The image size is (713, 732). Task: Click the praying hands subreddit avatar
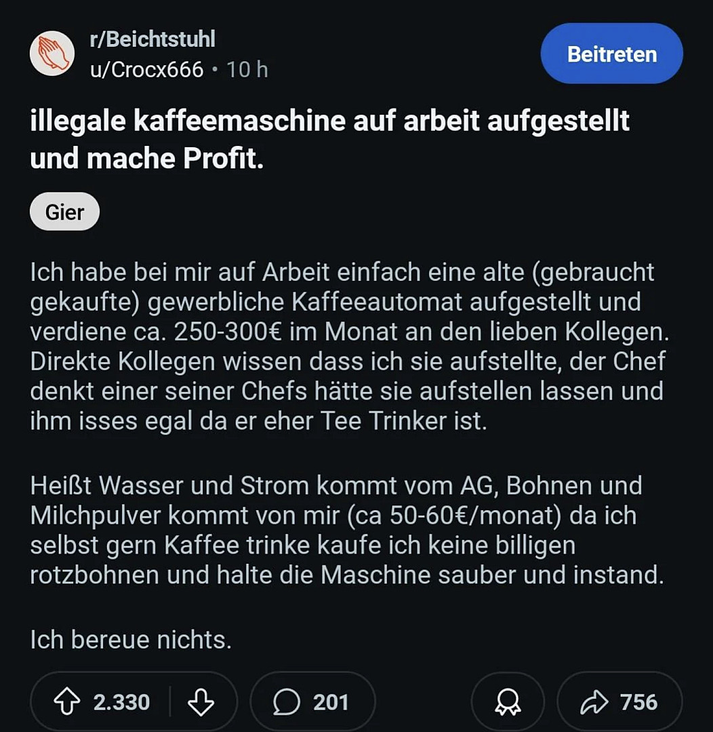[x=52, y=54]
